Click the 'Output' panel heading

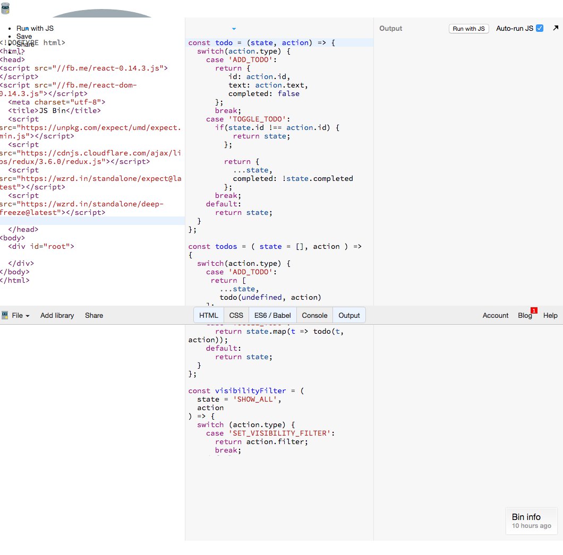click(391, 28)
